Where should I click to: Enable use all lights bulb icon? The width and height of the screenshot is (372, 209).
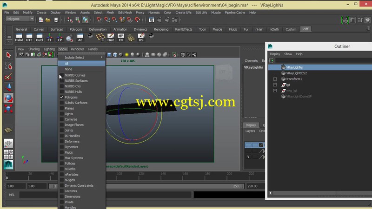coord(126,55)
